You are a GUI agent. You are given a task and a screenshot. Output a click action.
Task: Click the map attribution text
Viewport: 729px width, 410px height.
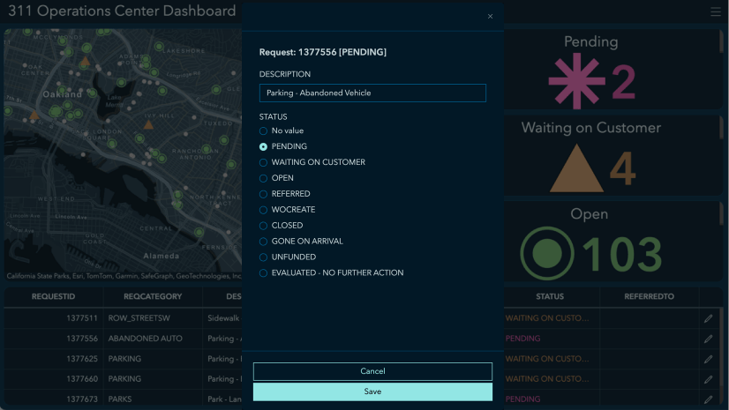point(124,276)
